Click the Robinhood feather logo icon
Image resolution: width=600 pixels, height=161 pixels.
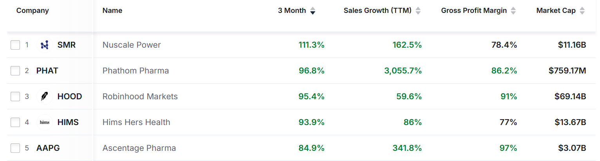[45, 97]
